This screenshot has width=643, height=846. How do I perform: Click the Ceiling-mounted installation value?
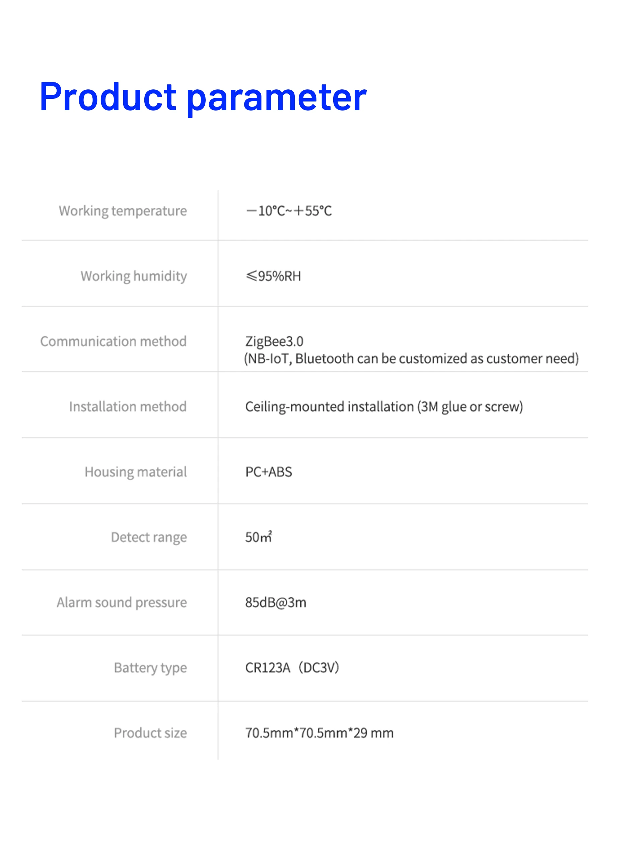click(x=384, y=407)
